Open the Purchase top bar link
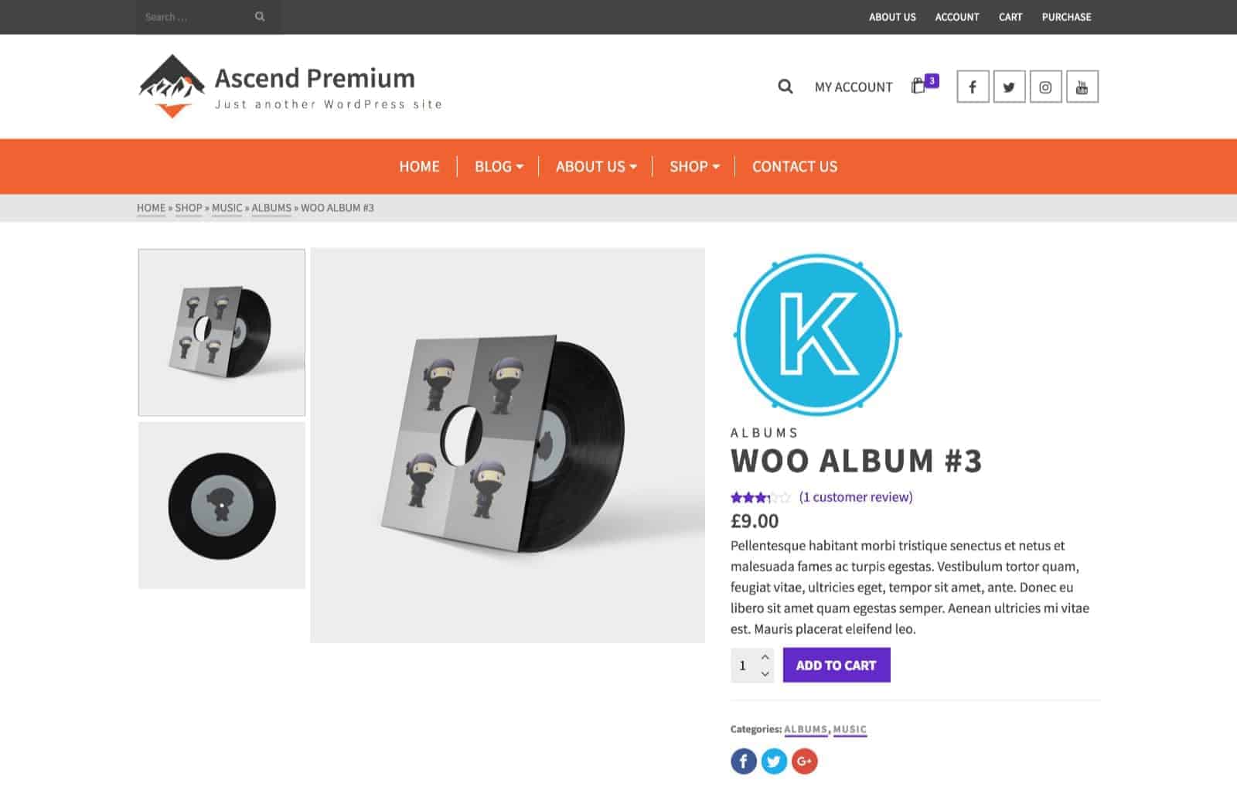The height and width of the screenshot is (787, 1237). pos(1066,17)
